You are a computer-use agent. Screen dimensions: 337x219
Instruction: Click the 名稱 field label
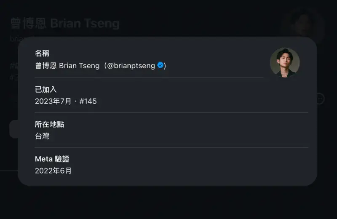(42, 53)
